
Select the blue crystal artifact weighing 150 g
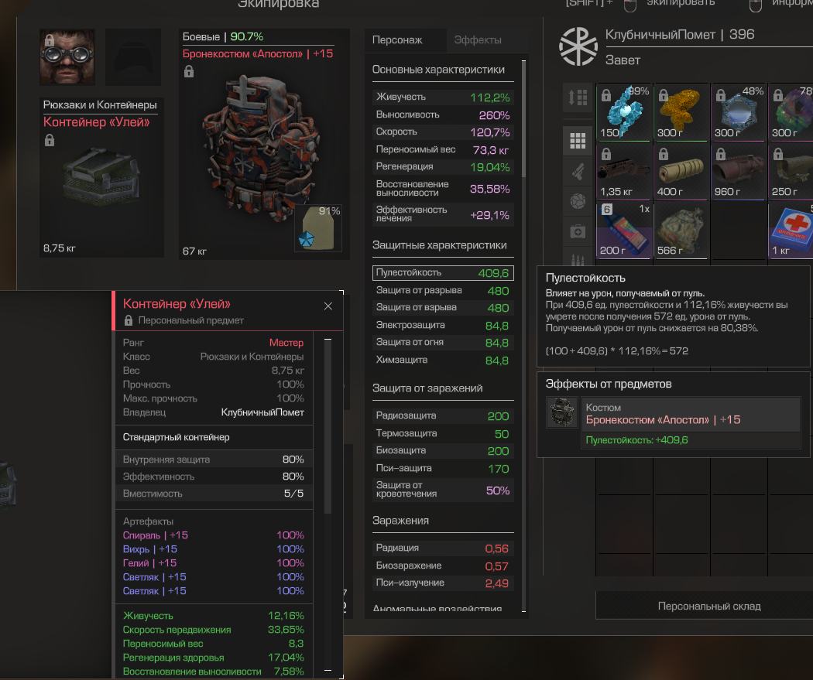click(624, 112)
